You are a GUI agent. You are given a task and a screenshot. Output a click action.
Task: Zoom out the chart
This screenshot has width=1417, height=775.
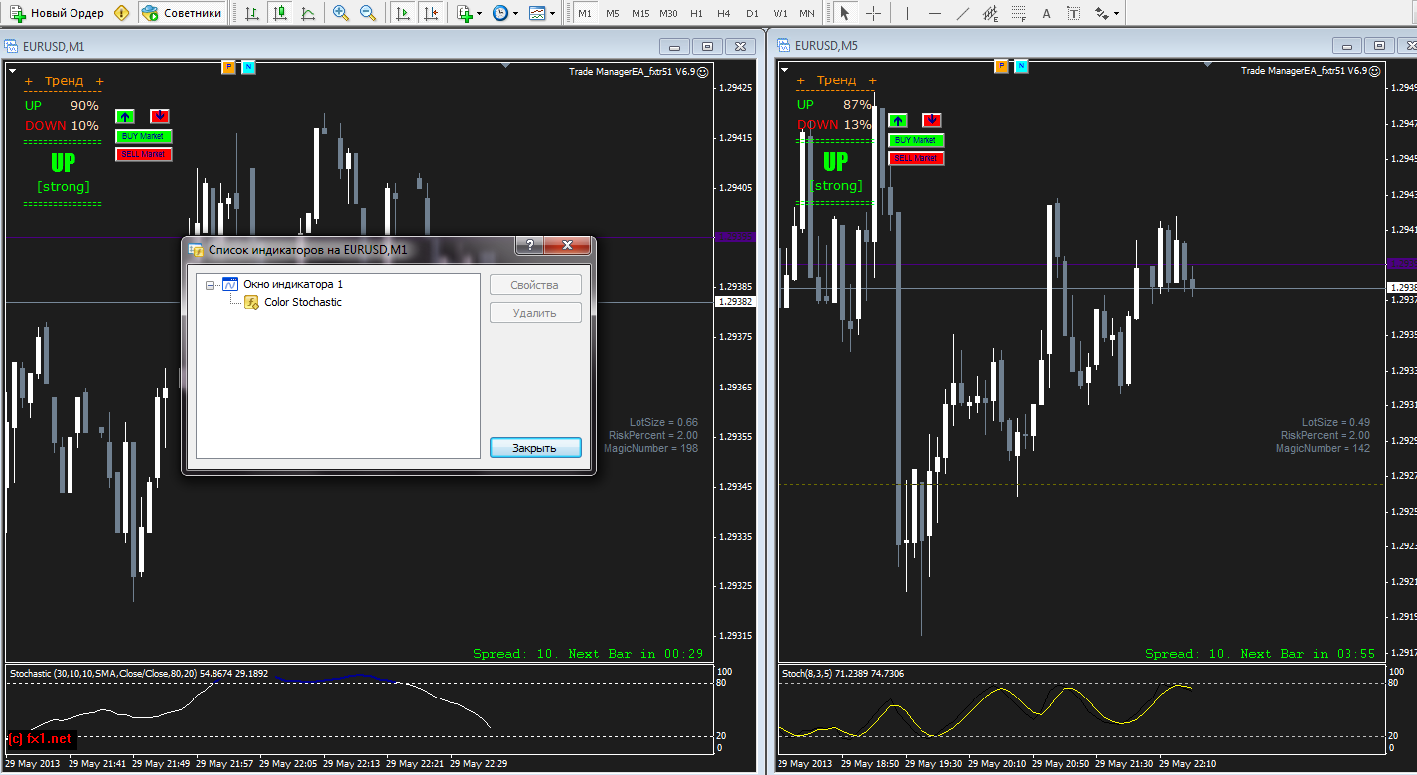(368, 13)
